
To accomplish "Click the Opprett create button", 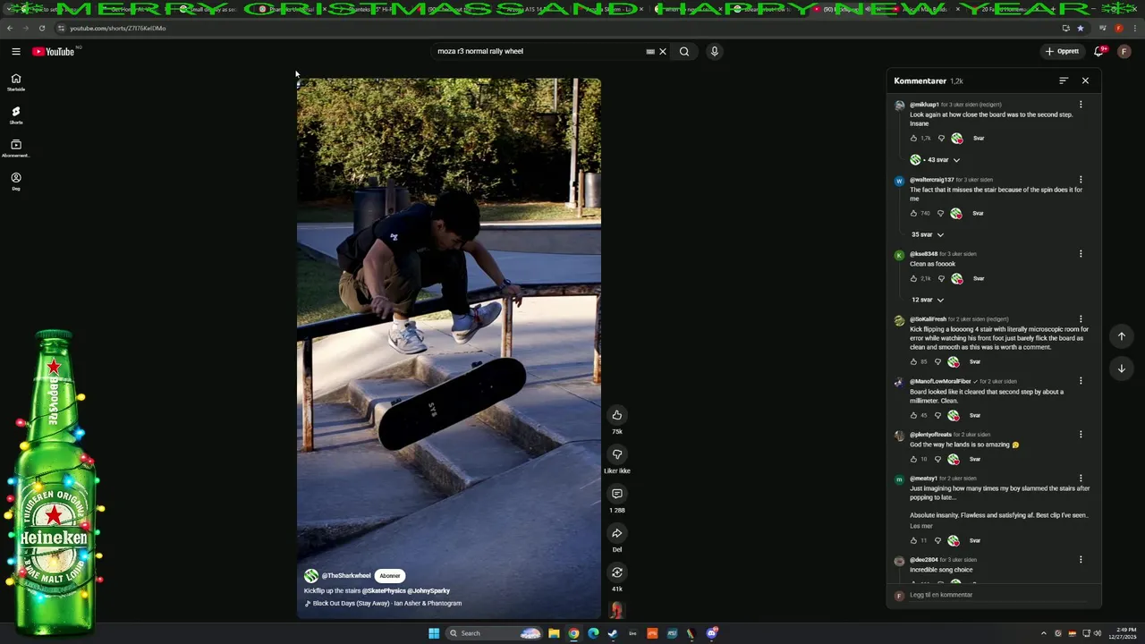I will [x=1062, y=51].
